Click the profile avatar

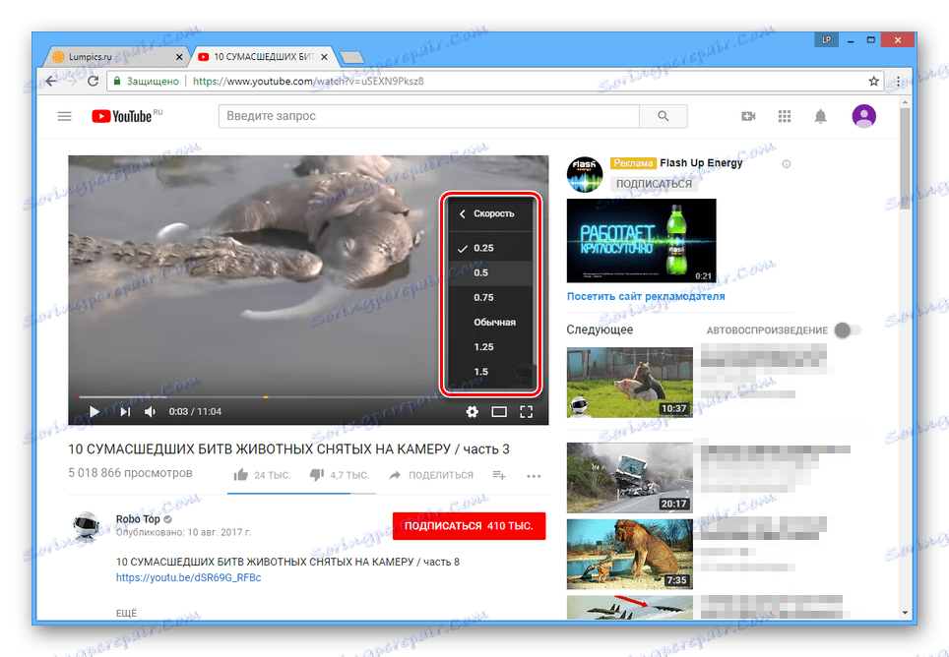pyautogui.click(x=863, y=115)
